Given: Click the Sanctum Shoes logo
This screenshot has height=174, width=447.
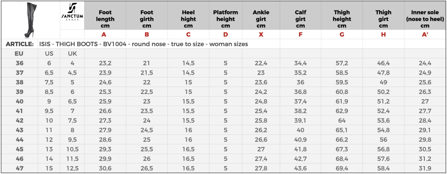Looking at the screenshot, I should 72,12.
